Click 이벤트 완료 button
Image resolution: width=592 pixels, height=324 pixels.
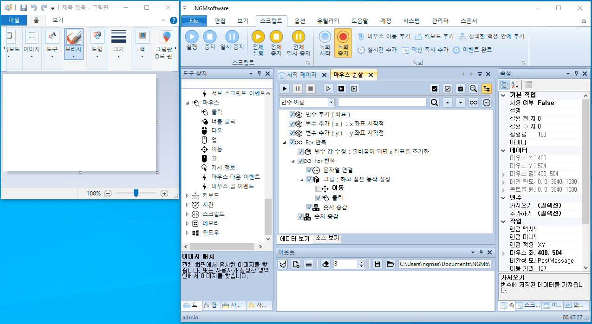click(x=472, y=50)
